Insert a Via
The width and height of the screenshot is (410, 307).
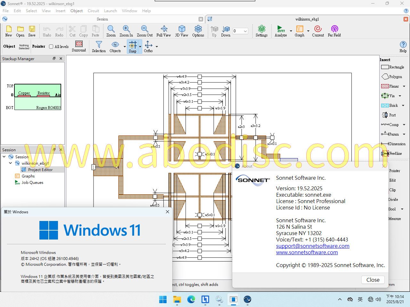[388, 96]
